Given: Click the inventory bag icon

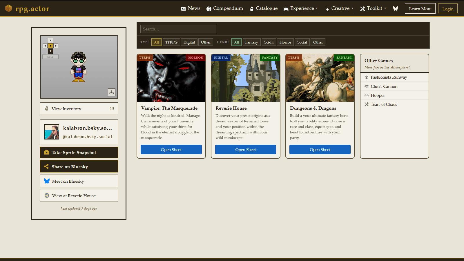Looking at the screenshot, I should pos(46,108).
